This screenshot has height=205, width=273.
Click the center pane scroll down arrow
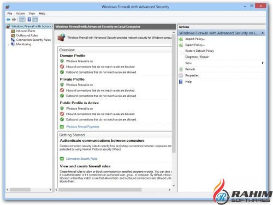click(174, 185)
